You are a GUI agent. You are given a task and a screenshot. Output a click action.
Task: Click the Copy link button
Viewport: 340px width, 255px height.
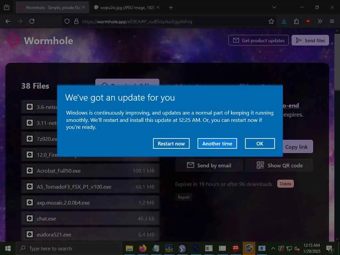point(298,147)
